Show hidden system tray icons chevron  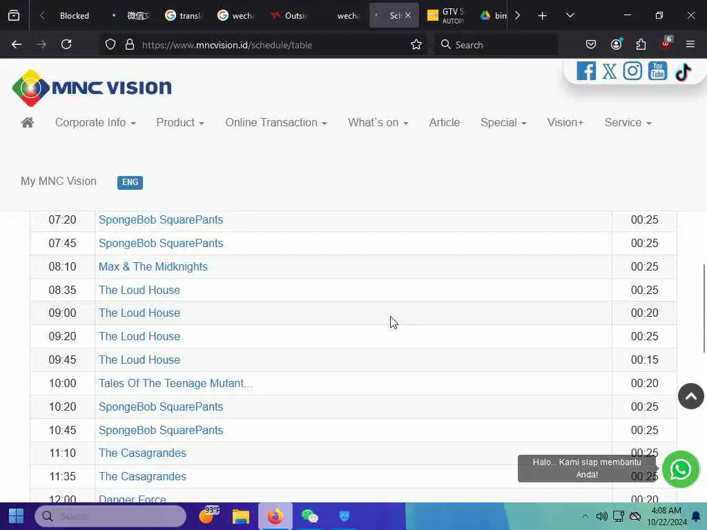pos(585,516)
